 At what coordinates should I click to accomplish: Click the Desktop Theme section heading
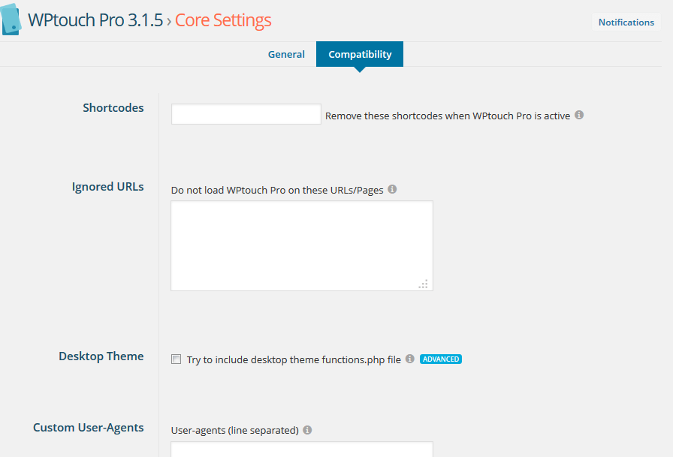click(x=101, y=356)
